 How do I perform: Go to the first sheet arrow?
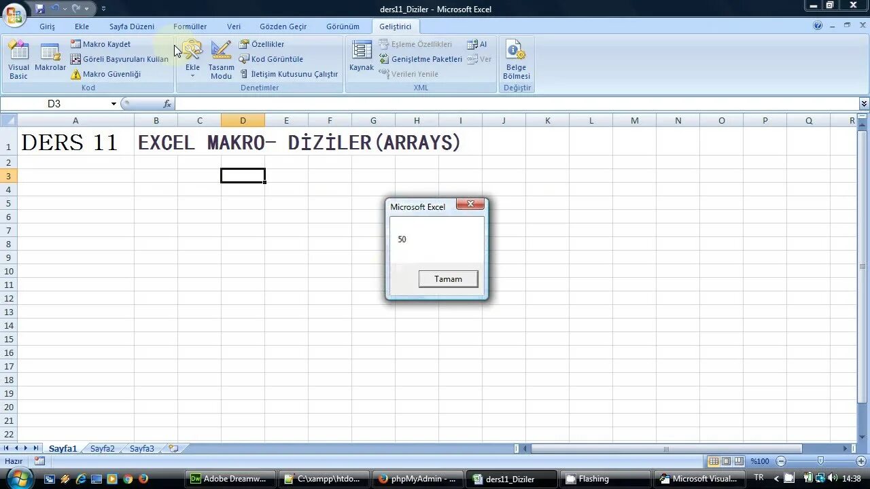6,448
